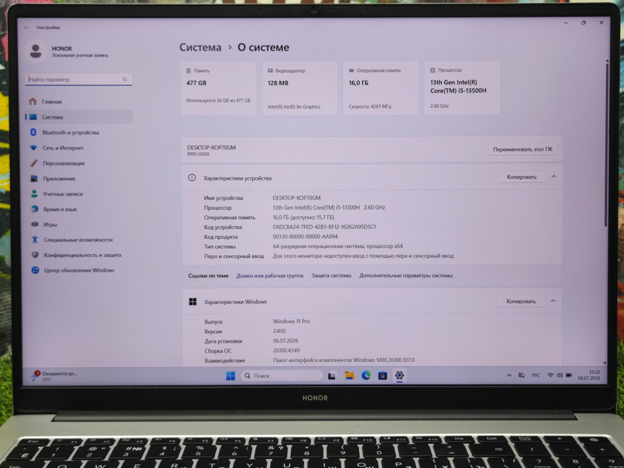Viewport: 624px width, 468px height.
Task: Open the Windows Start menu
Action: point(230,376)
